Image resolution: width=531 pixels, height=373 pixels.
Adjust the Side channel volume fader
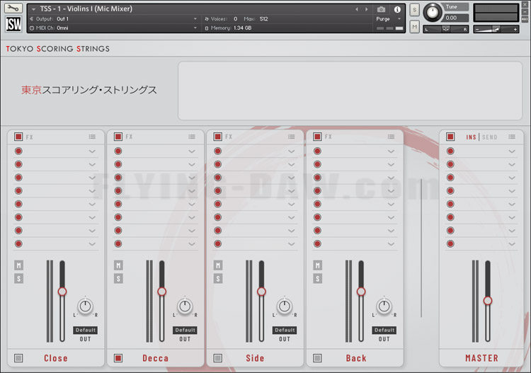[261, 292]
